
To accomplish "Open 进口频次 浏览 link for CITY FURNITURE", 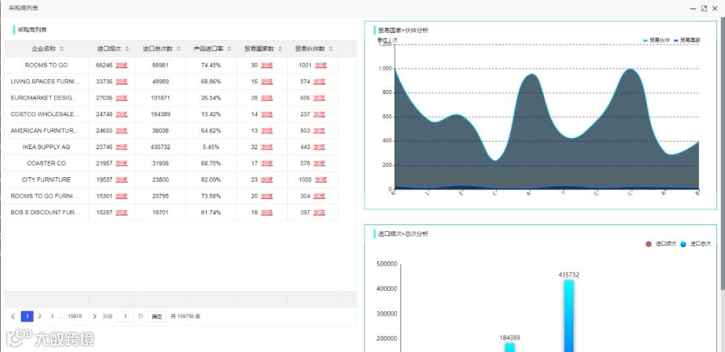I will 122,179.
